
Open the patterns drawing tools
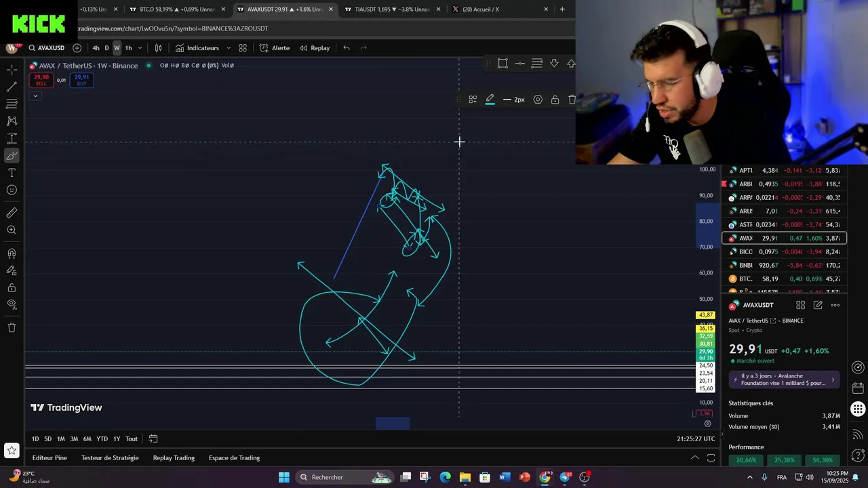click(x=12, y=121)
